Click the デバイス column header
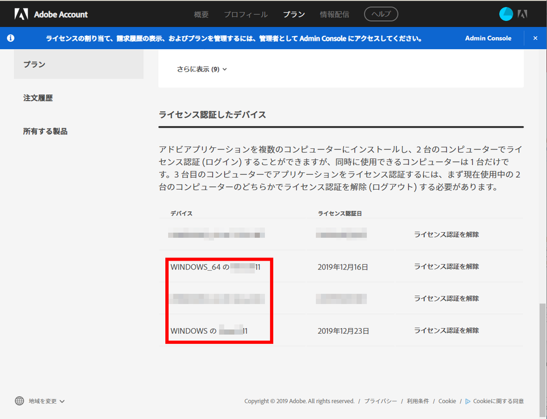 [x=181, y=213]
